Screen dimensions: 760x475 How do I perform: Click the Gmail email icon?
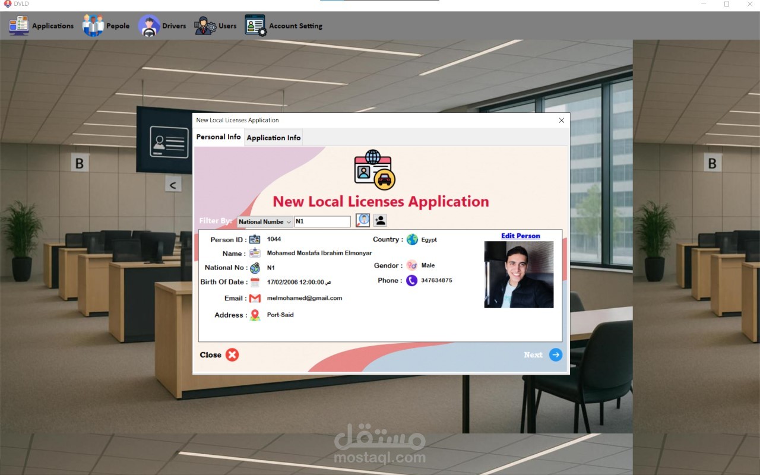255,298
